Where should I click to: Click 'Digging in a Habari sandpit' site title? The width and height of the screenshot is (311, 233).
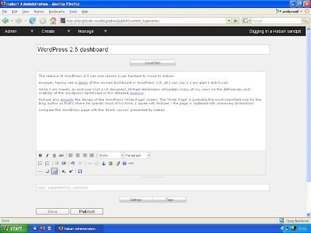(275, 32)
